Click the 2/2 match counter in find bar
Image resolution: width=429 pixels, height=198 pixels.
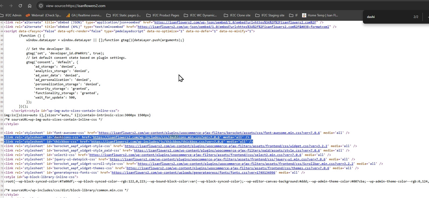coord(416,17)
